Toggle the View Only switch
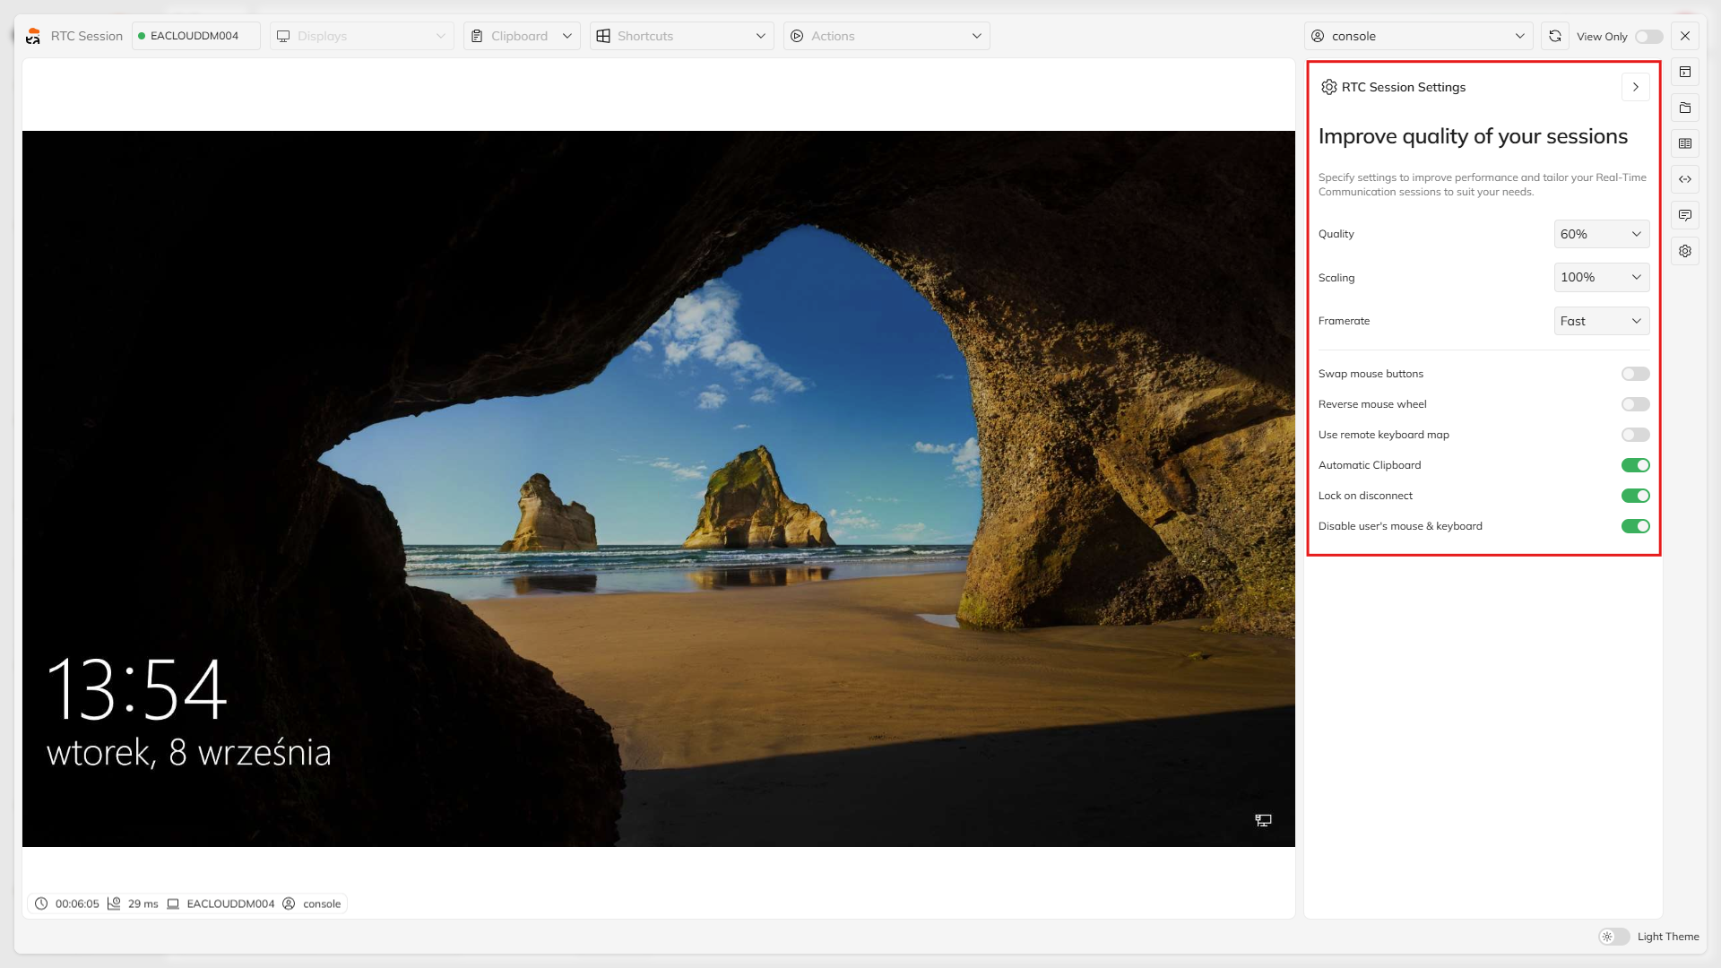 (x=1649, y=37)
